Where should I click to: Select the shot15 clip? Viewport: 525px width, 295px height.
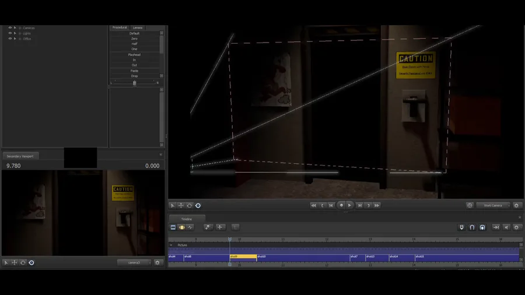point(467,257)
